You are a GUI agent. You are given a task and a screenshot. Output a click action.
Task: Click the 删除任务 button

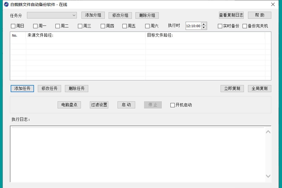[x=77, y=89]
